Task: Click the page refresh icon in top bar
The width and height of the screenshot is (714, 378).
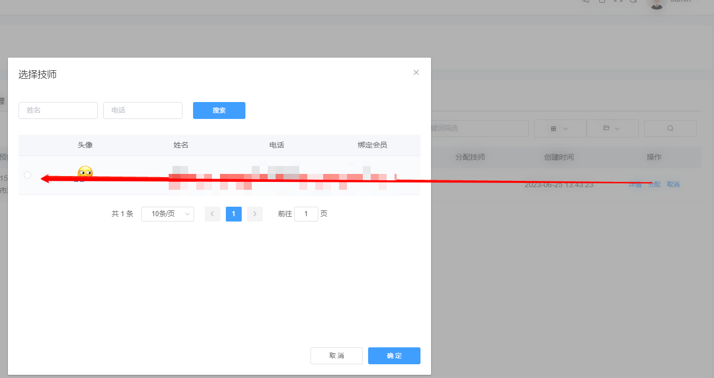Action: (634, 2)
